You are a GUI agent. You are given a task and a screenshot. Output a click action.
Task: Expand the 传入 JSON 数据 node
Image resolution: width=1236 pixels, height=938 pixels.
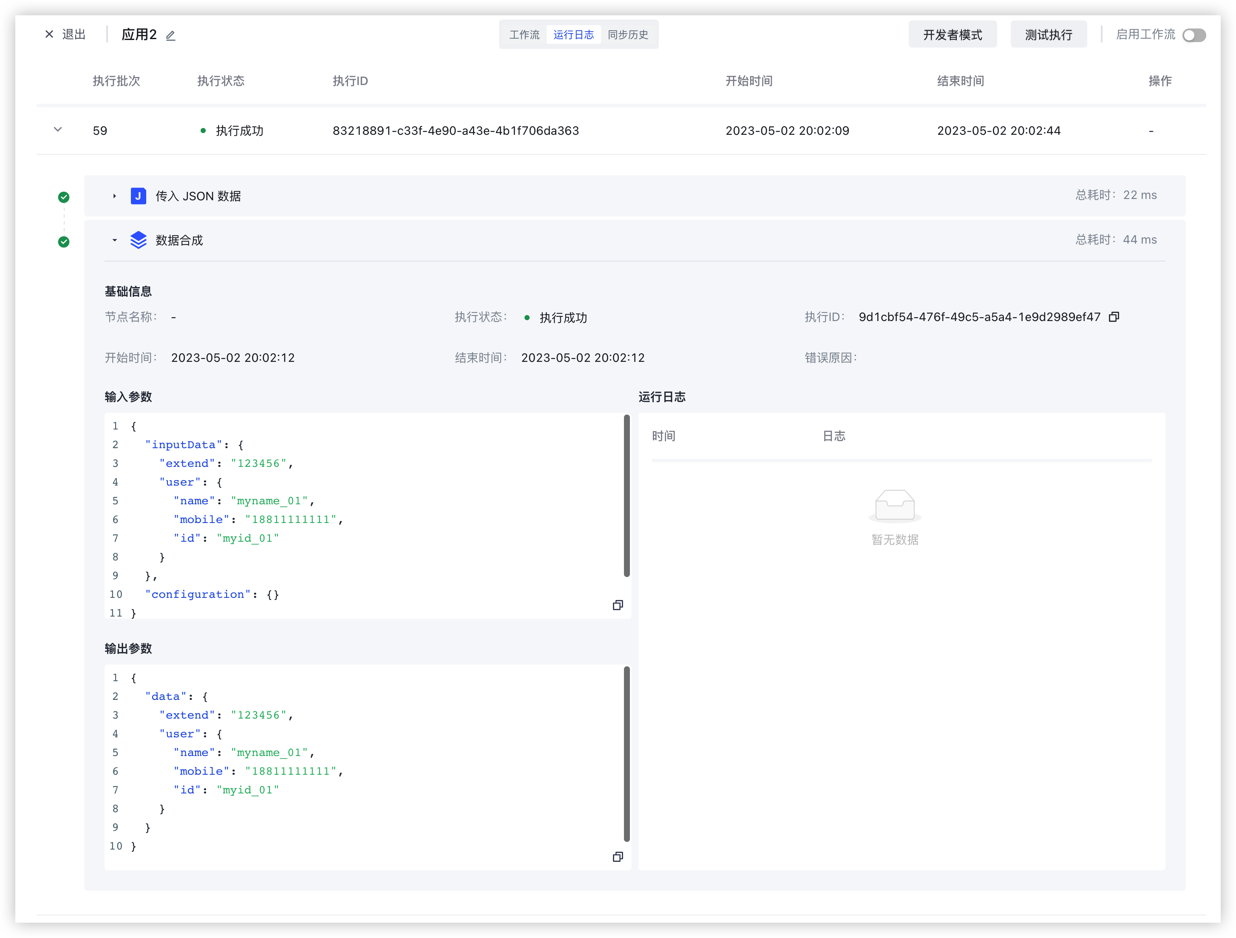[x=115, y=196]
